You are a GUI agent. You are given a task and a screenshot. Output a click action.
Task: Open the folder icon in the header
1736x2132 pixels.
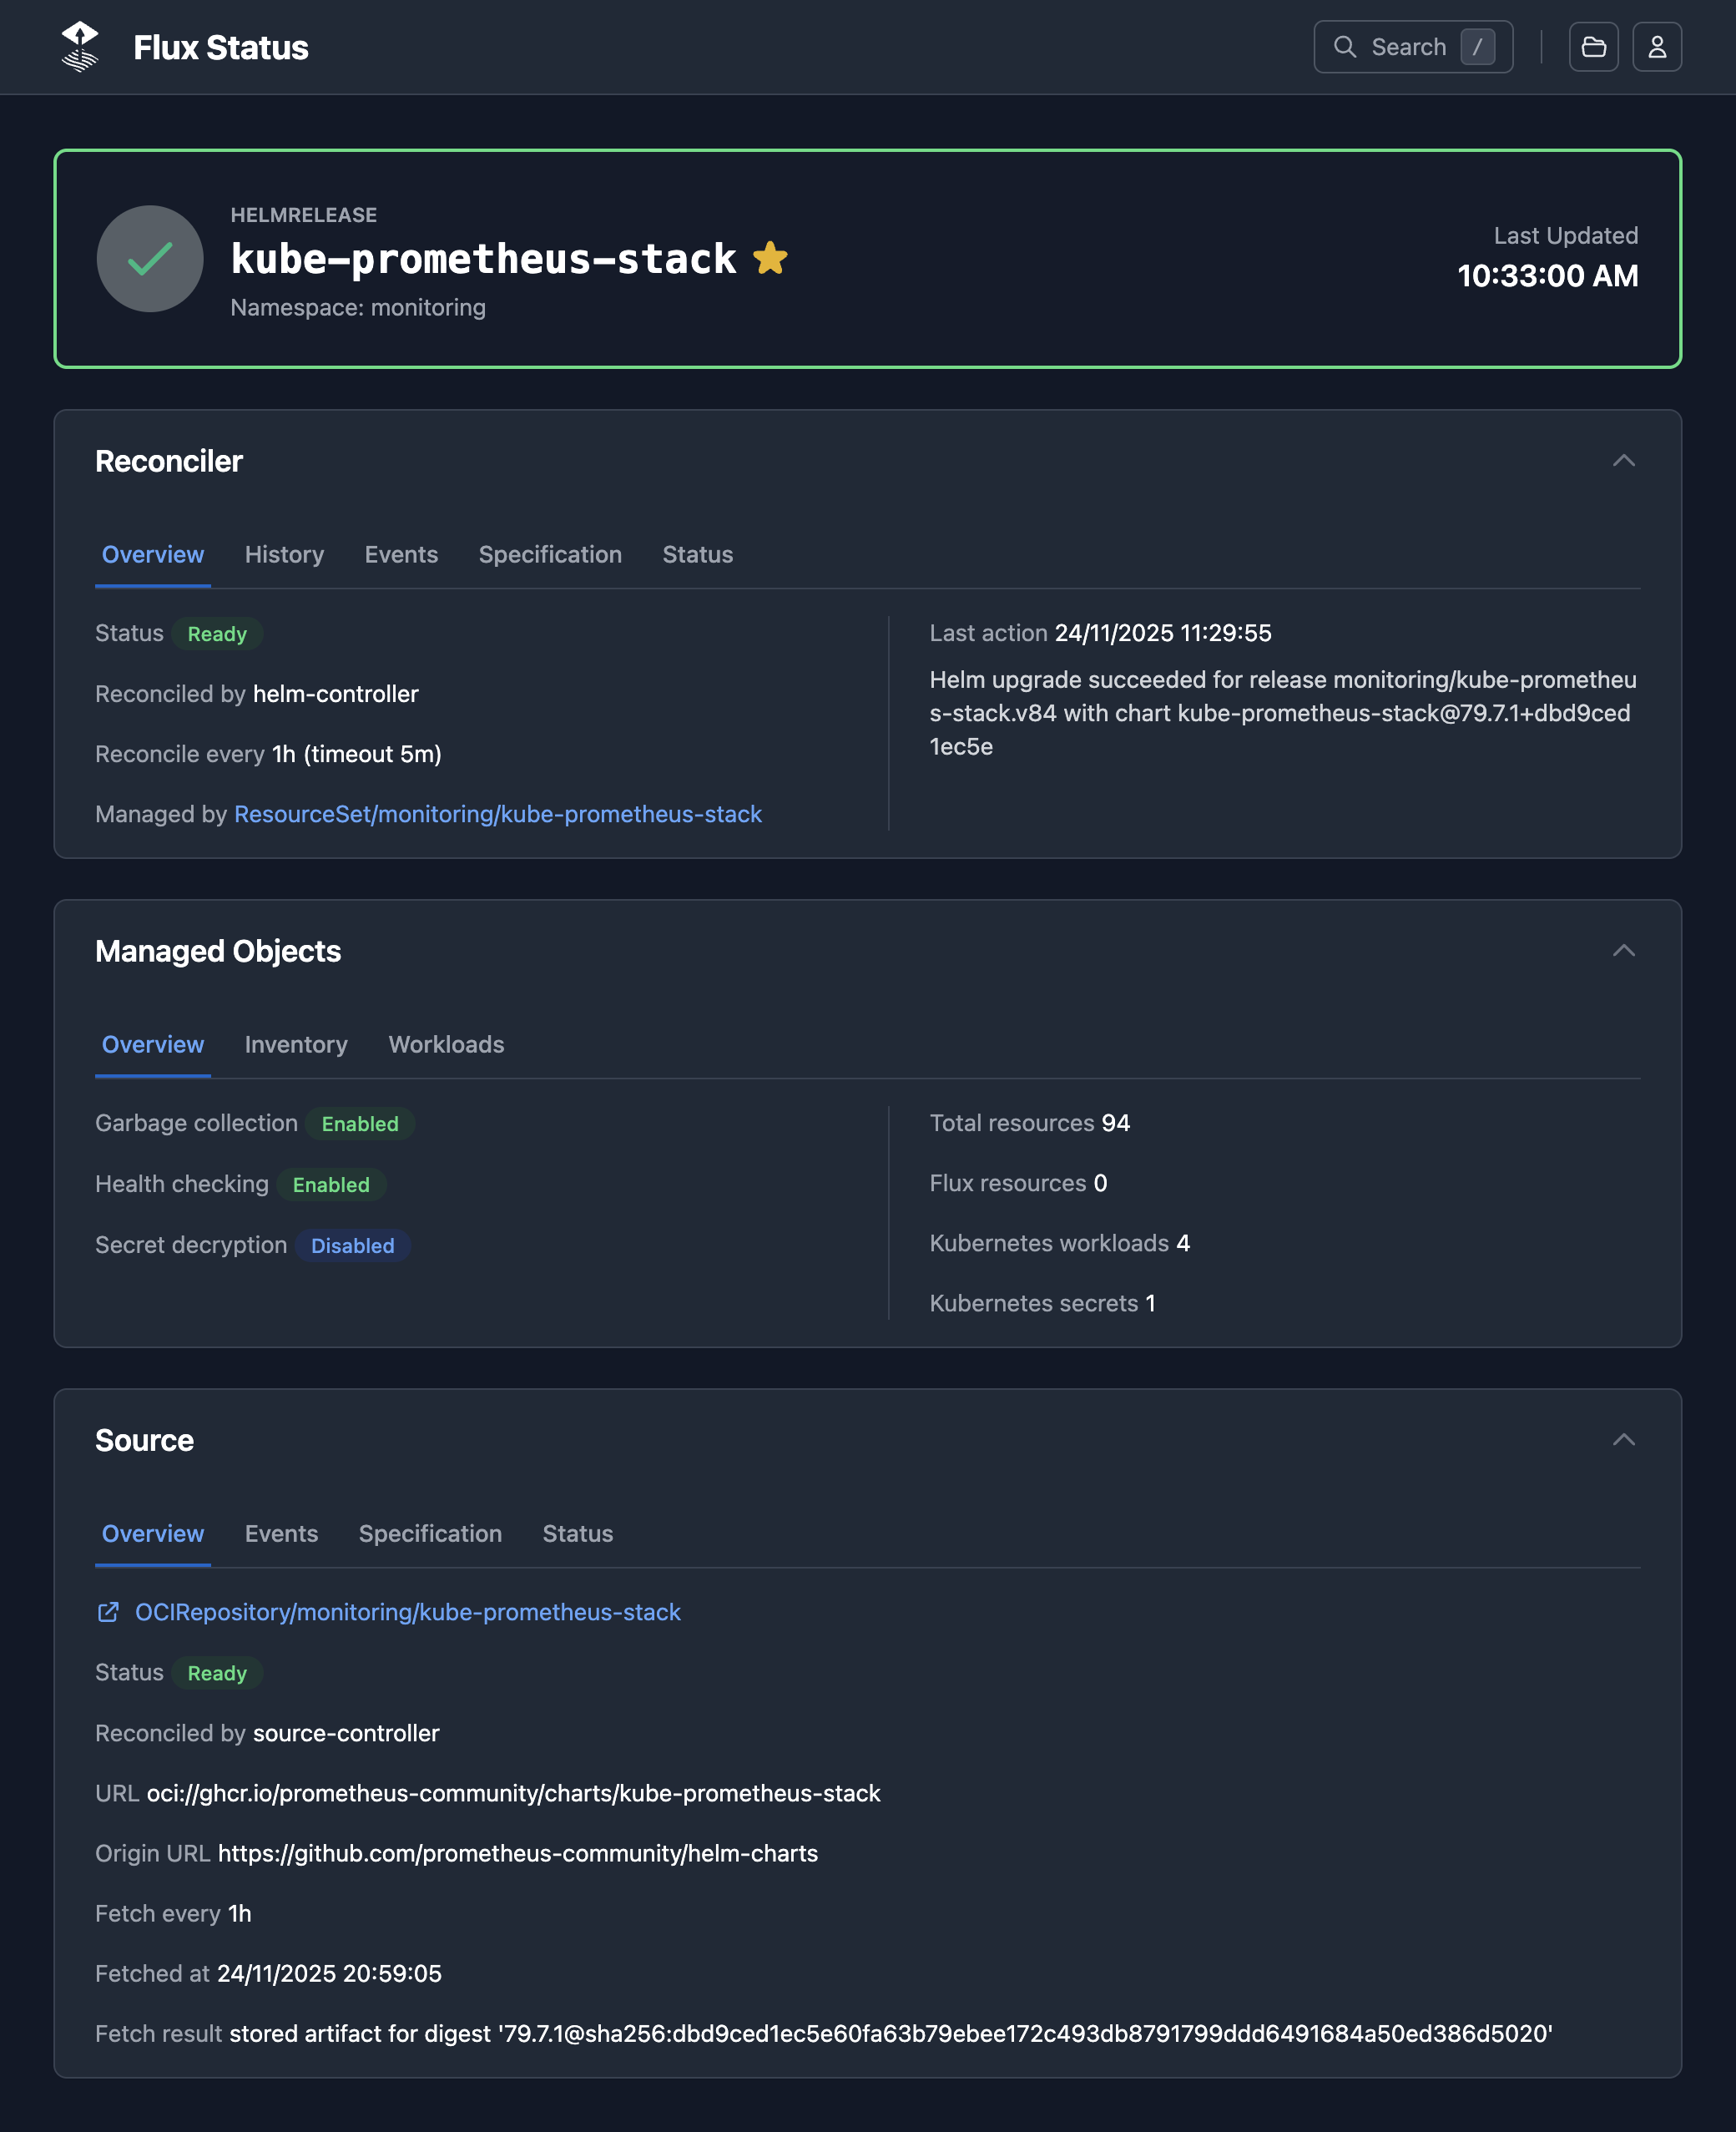pos(1594,46)
